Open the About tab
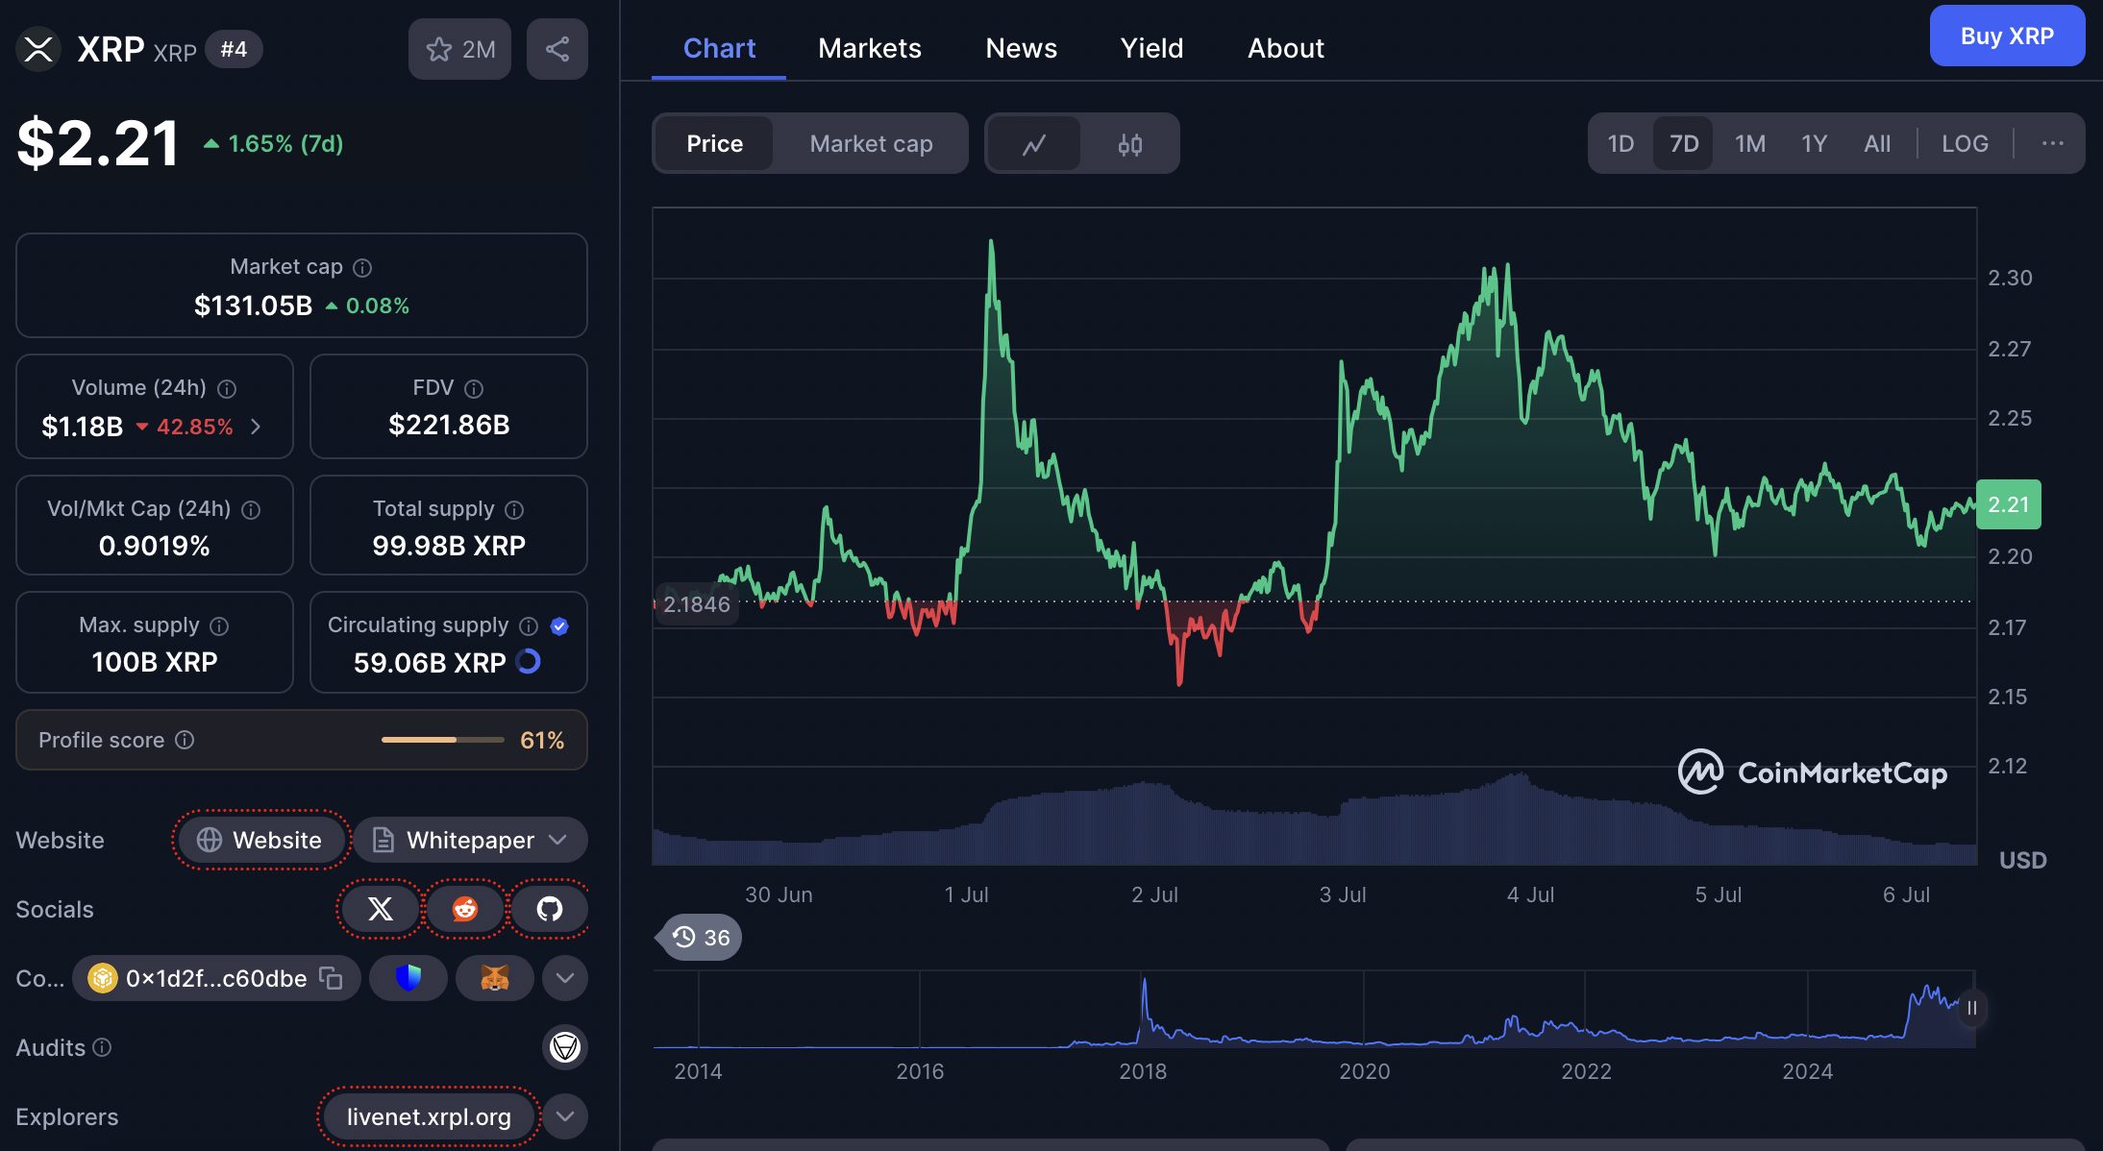The height and width of the screenshot is (1151, 2103). [x=1285, y=48]
